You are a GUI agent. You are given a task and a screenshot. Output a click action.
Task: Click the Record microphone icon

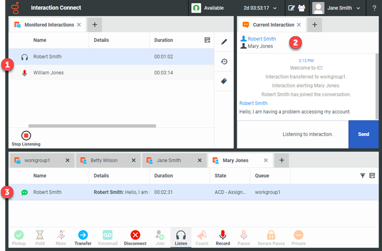click(x=223, y=235)
